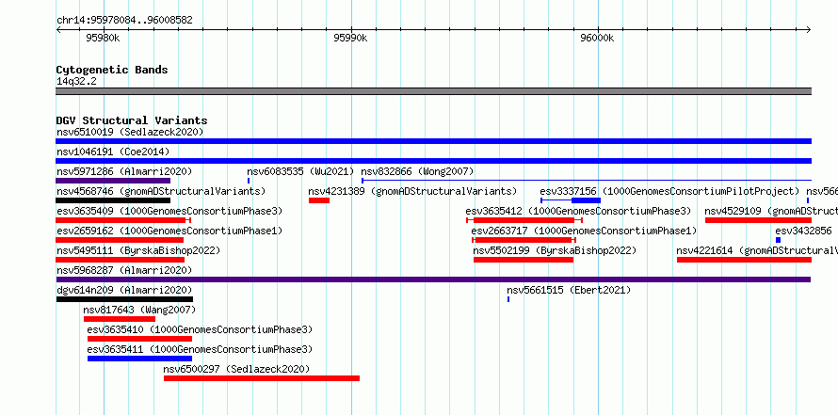The image size is (838, 415).
Task: Click the nsv5971286 (Almarri2020) label
Action: point(124,171)
